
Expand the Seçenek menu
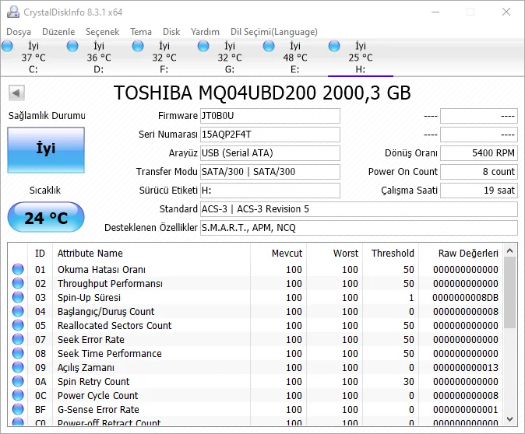click(x=102, y=32)
